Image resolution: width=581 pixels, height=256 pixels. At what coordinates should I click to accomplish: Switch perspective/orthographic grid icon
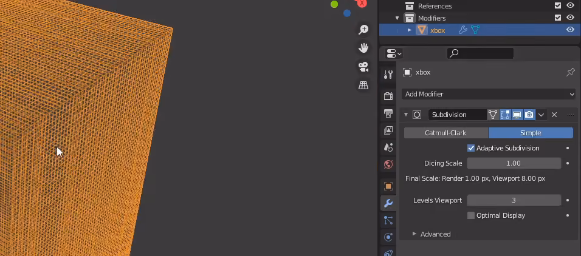pos(363,86)
